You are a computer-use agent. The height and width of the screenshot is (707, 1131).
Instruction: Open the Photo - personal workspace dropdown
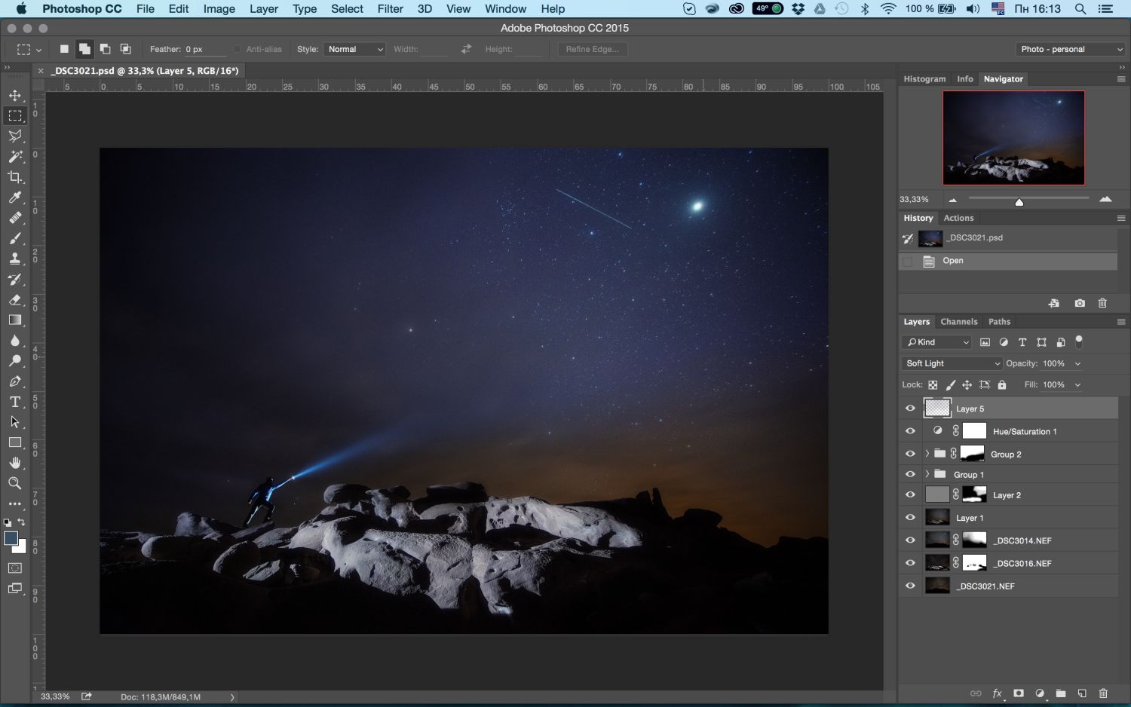click(x=1071, y=49)
